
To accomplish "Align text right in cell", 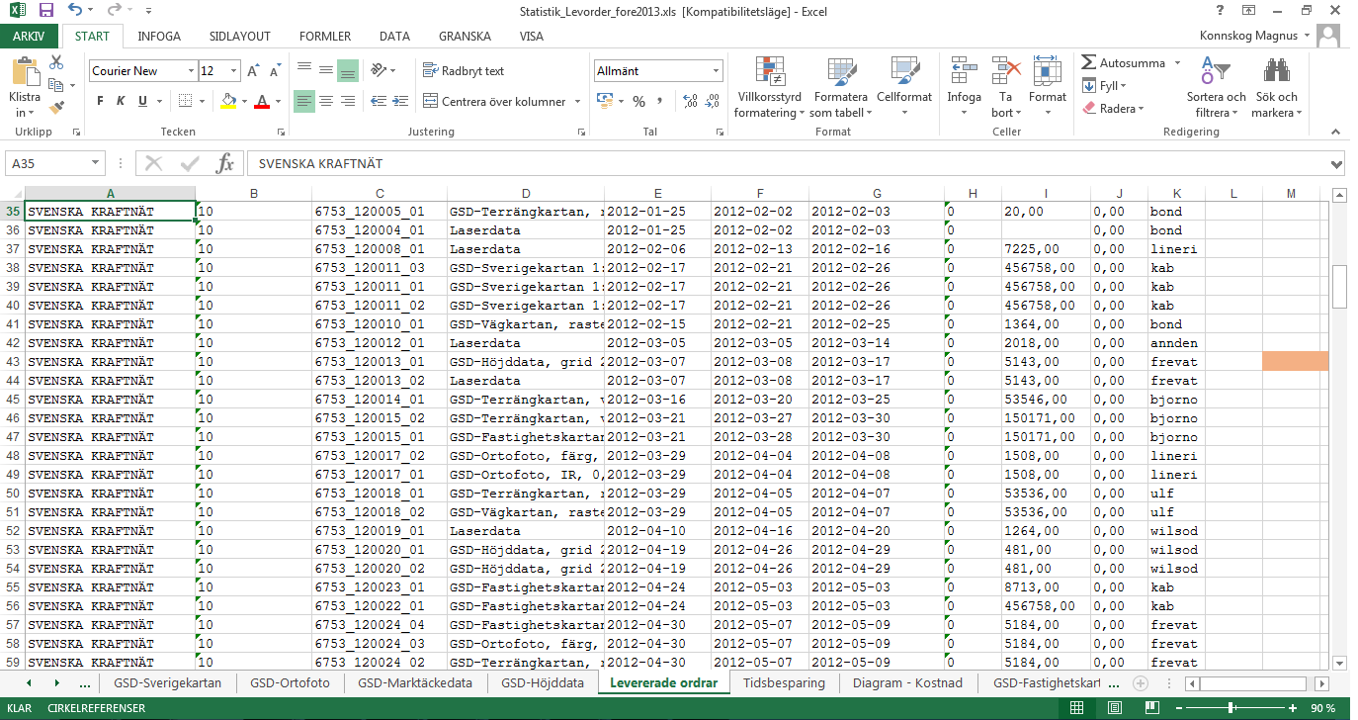I will pyautogui.click(x=347, y=101).
